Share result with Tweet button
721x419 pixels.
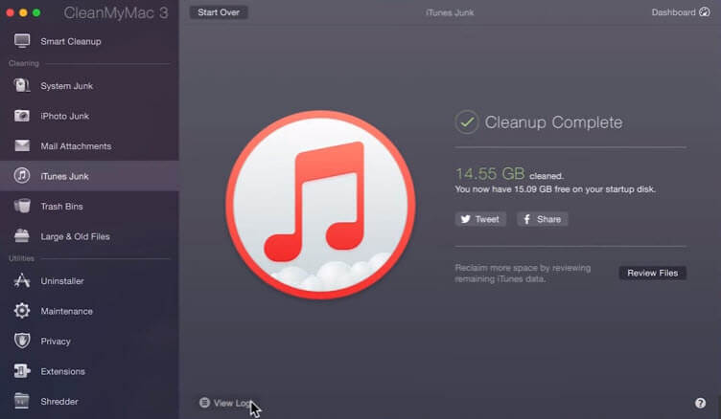click(480, 219)
